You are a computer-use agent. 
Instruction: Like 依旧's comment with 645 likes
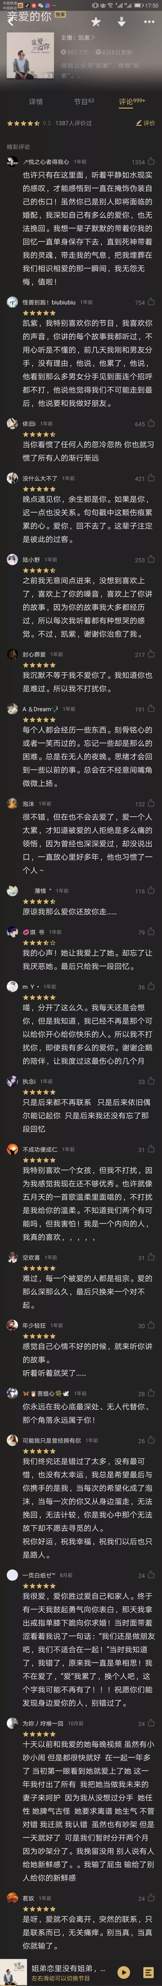[x=151, y=423]
